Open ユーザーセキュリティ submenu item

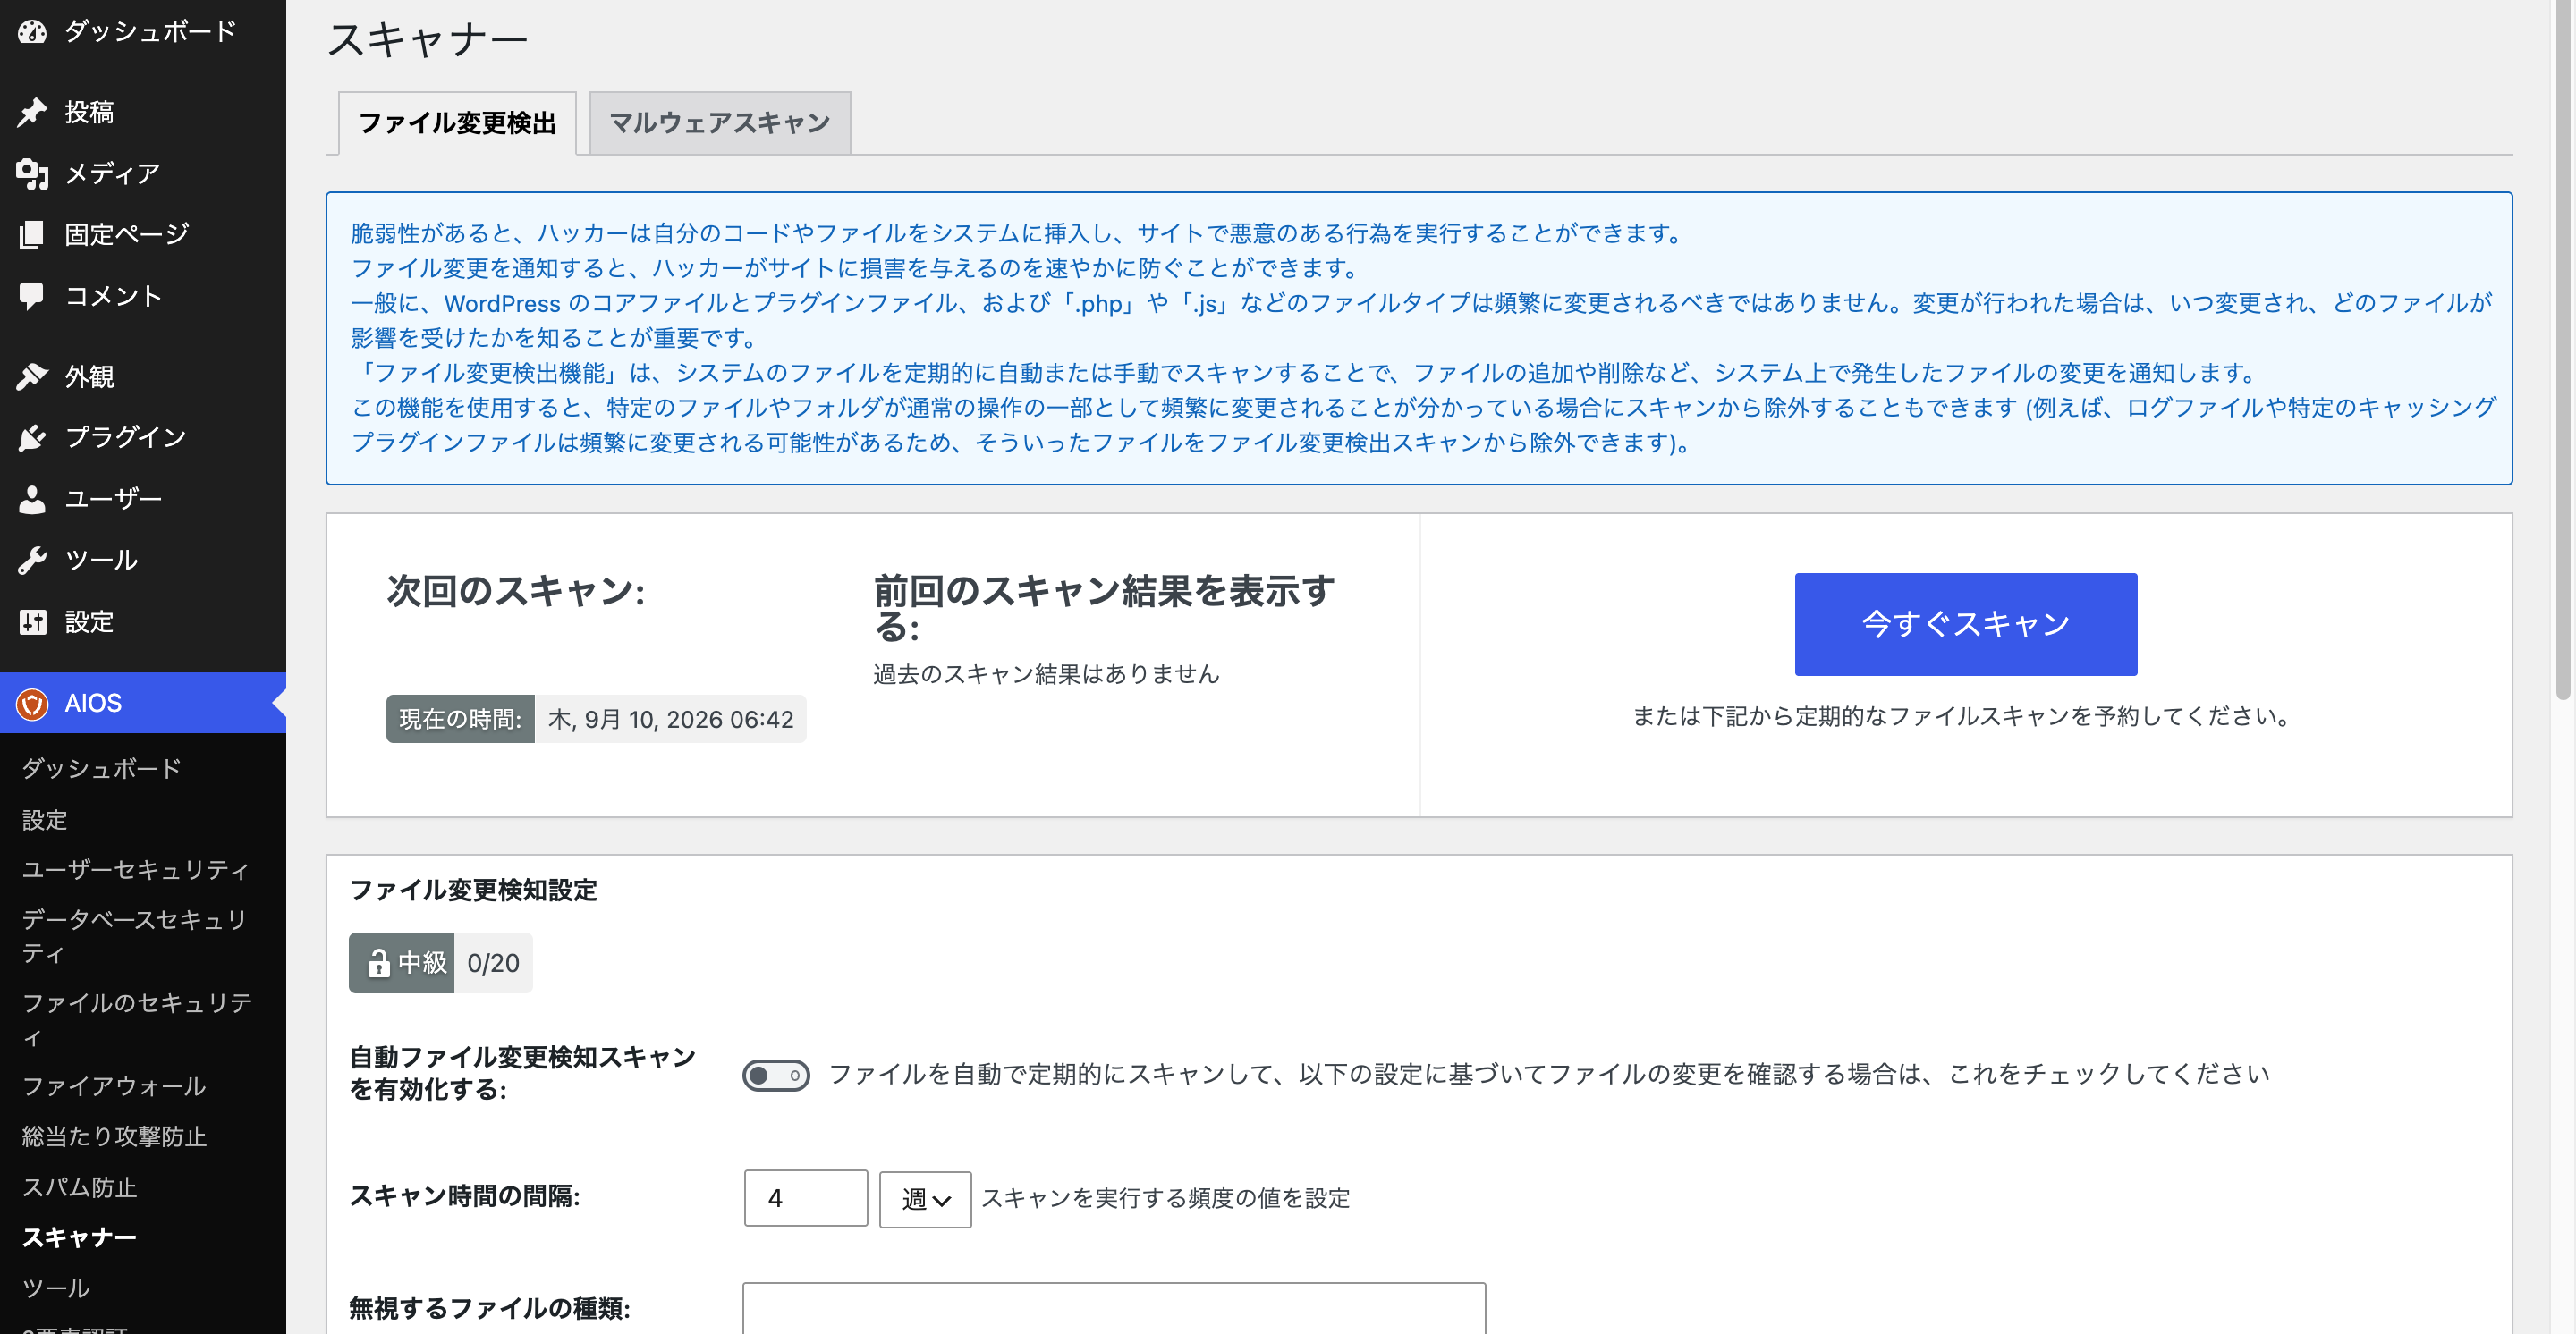[136, 869]
